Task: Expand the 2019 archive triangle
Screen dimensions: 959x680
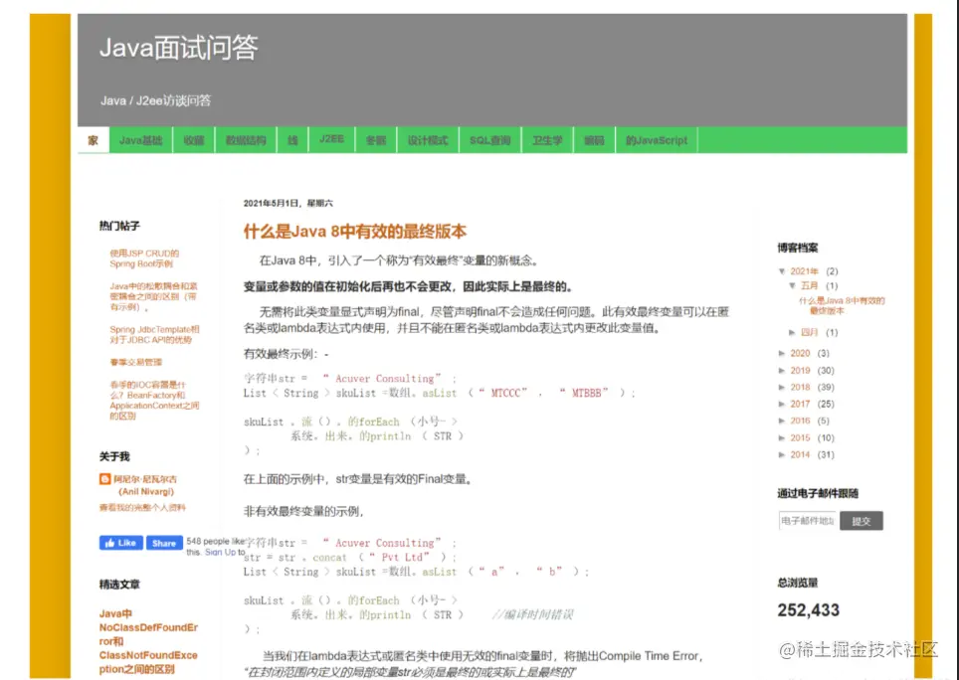Action: pyautogui.click(x=782, y=370)
